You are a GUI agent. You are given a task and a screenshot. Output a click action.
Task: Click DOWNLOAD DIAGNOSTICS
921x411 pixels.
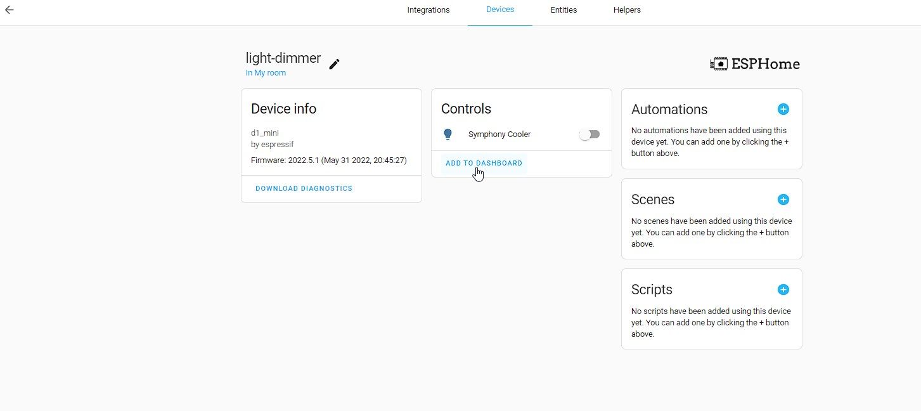[x=304, y=188]
